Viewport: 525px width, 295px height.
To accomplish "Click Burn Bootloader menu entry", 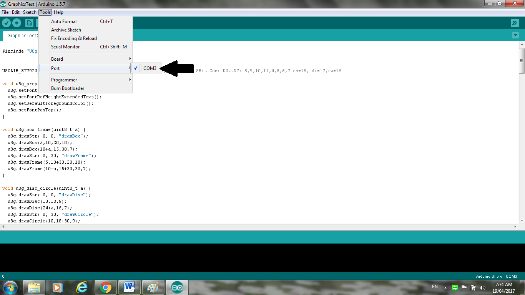I will coord(86,88).
